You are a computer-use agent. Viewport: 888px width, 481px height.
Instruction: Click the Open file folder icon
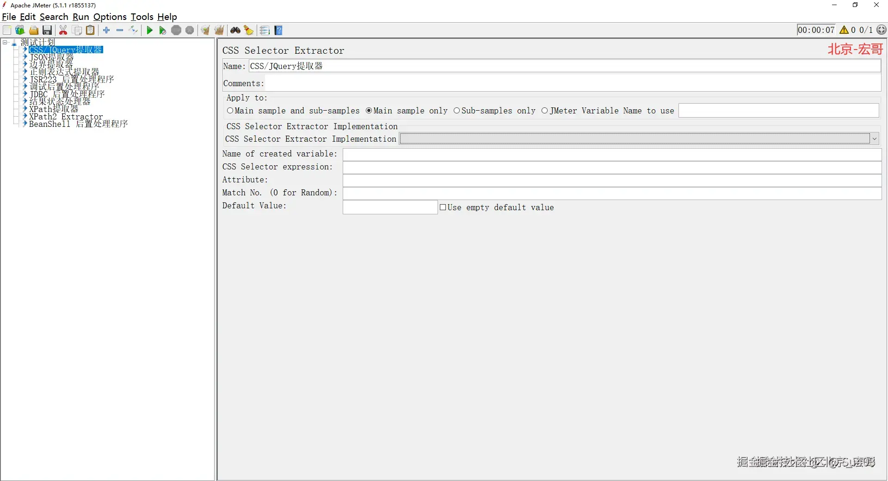pos(34,31)
